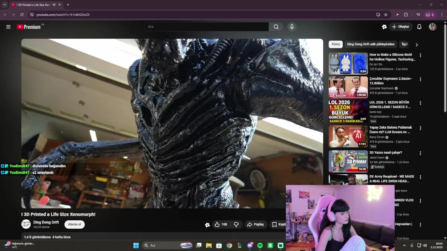447x251 pixels.
Task: Click the URL address bar
Action: tap(203, 15)
